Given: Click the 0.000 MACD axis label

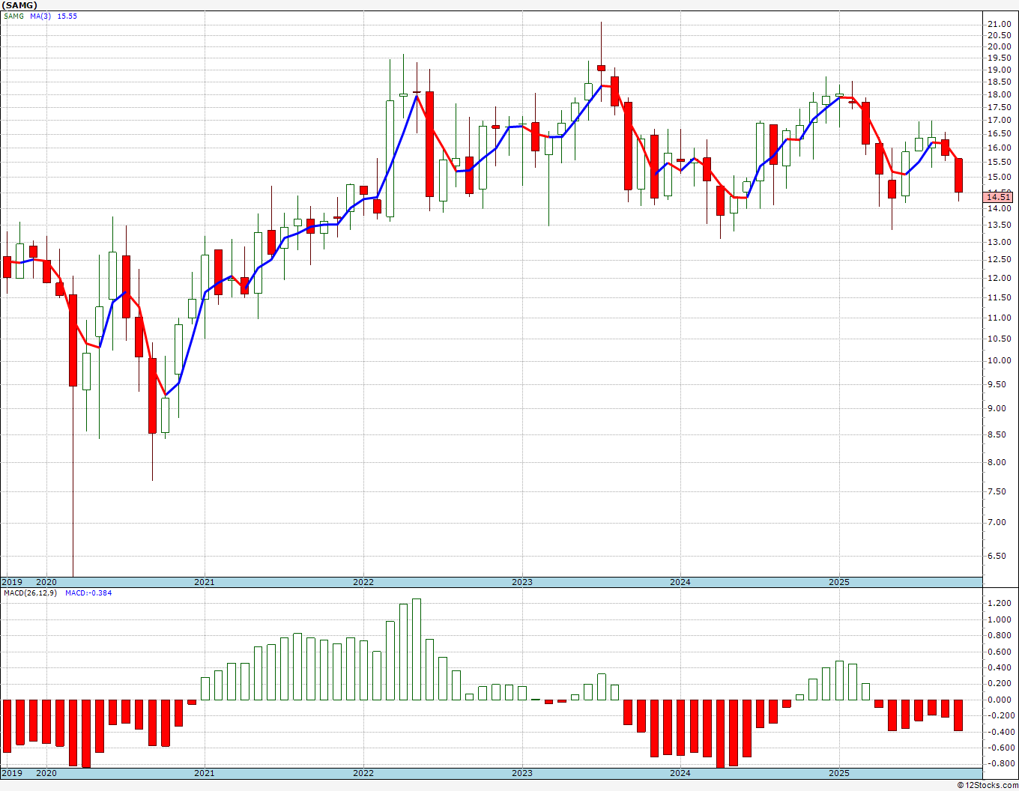Looking at the screenshot, I should (1001, 700).
